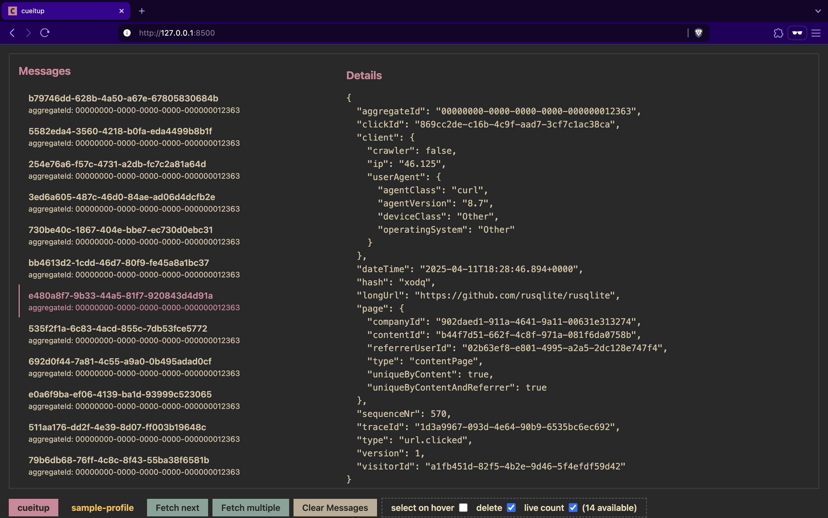Click the (14 available) count text
Viewport: 828px width, 518px height.
610,507
